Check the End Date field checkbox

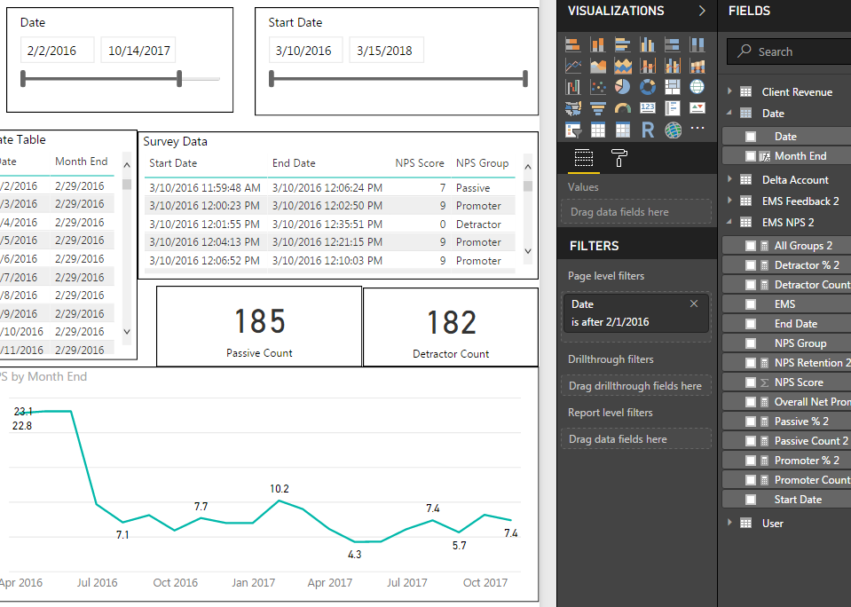point(751,324)
